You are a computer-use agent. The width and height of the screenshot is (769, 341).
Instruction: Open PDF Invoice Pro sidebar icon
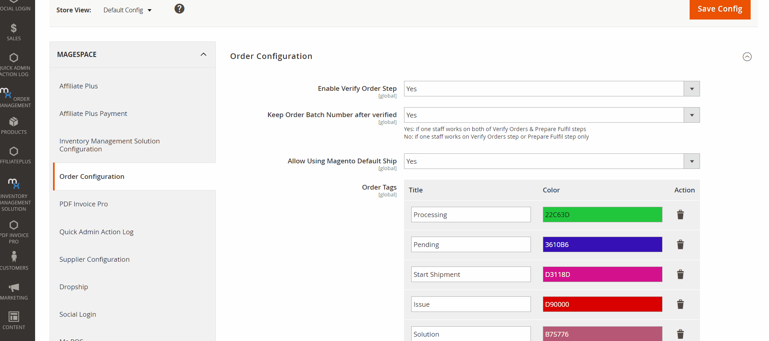pyautogui.click(x=14, y=232)
